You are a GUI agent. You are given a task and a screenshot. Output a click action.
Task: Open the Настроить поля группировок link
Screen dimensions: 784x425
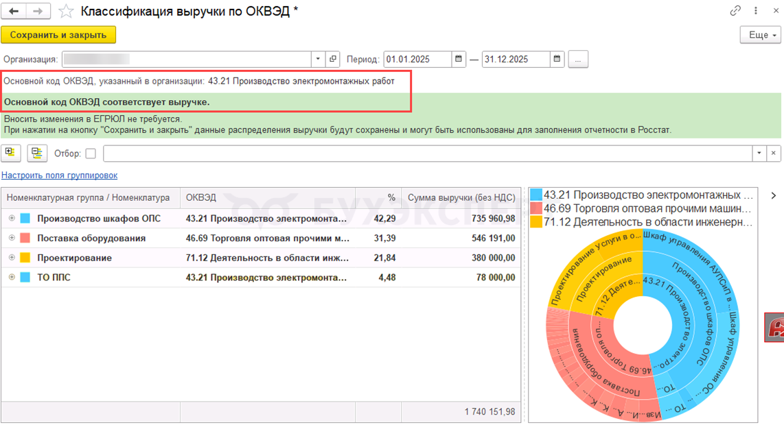(59, 175)
